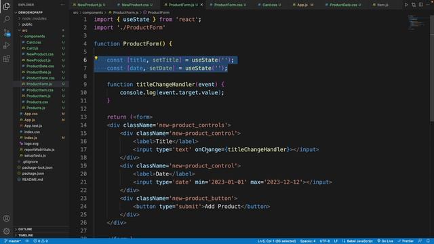Click the Prettier status item
The width and height of the screenshot is (434, 244).
coord(406,241)
